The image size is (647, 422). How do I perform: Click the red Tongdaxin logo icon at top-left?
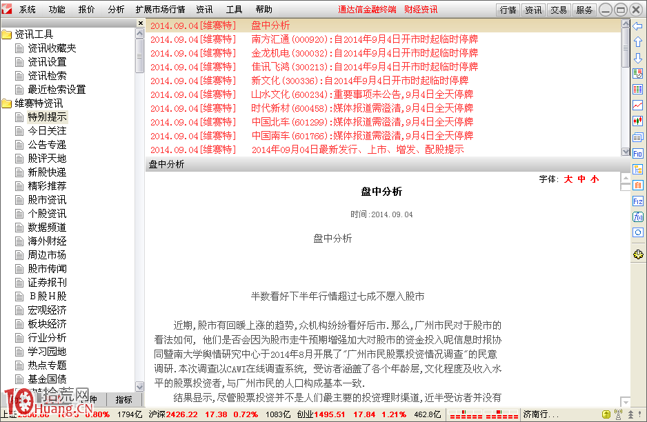tap(7, 9)
